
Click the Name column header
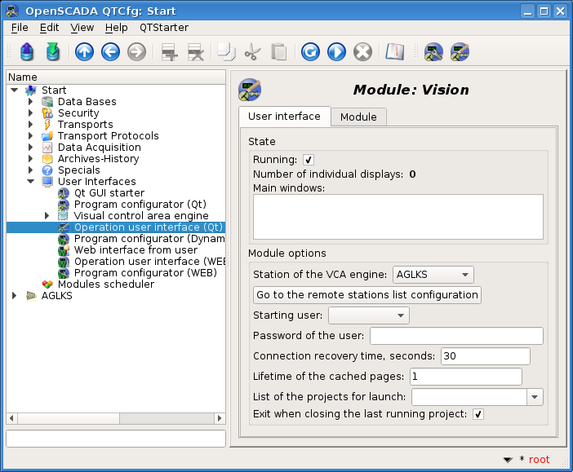116,77
